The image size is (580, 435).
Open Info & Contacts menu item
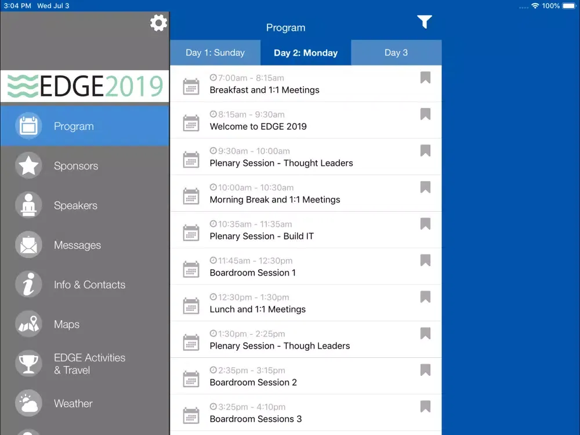click(85, 284)
